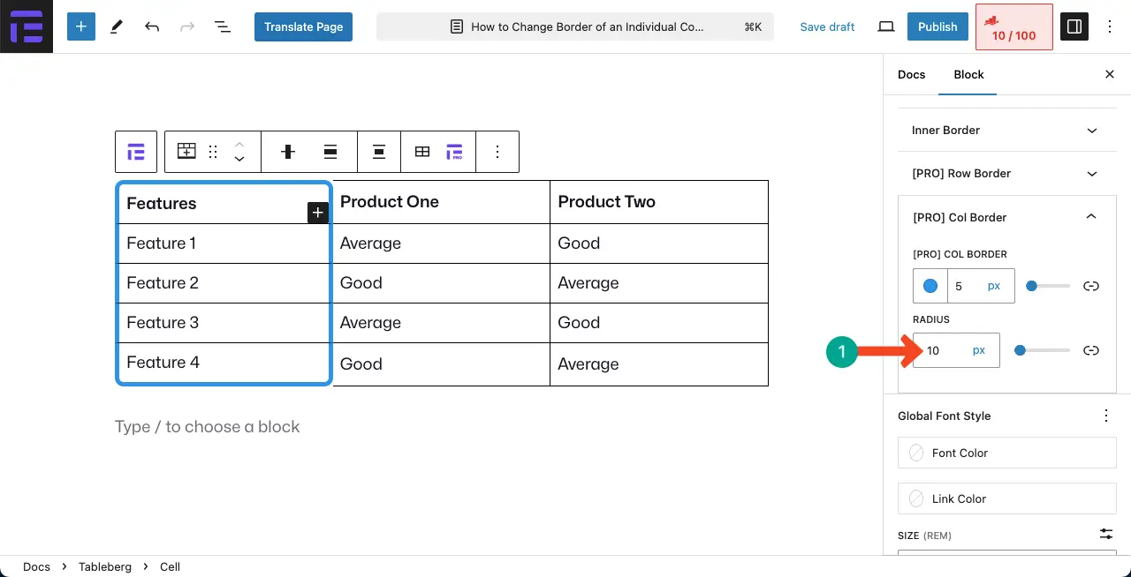Viewport: 1131px width, 577px height.
Task: Toggle the settings sidebar panel icon
Action: point(1074,26)
